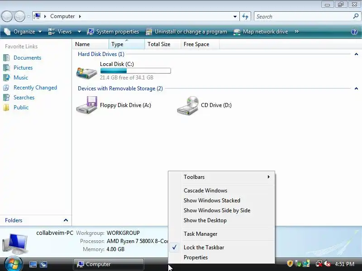362x271 pixels.
Task: Click the Pictures favorite link text
Action: pyautogui.click(x=23, y=67)
